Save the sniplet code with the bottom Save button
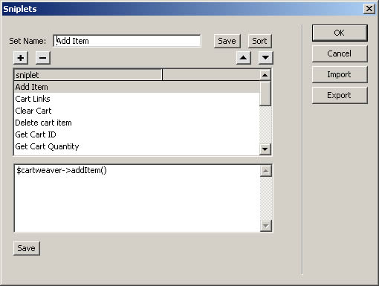Screen dimensions: 379x286 27,248
